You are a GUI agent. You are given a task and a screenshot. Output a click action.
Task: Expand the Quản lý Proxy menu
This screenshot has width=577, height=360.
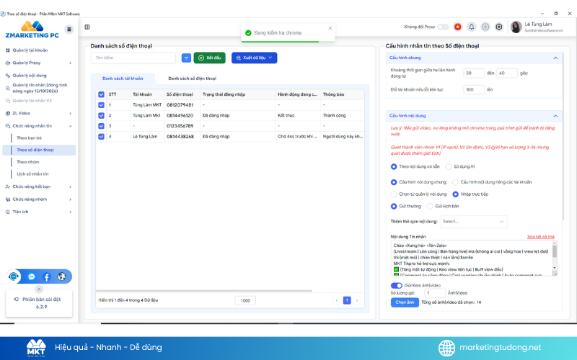click(38, 63)
